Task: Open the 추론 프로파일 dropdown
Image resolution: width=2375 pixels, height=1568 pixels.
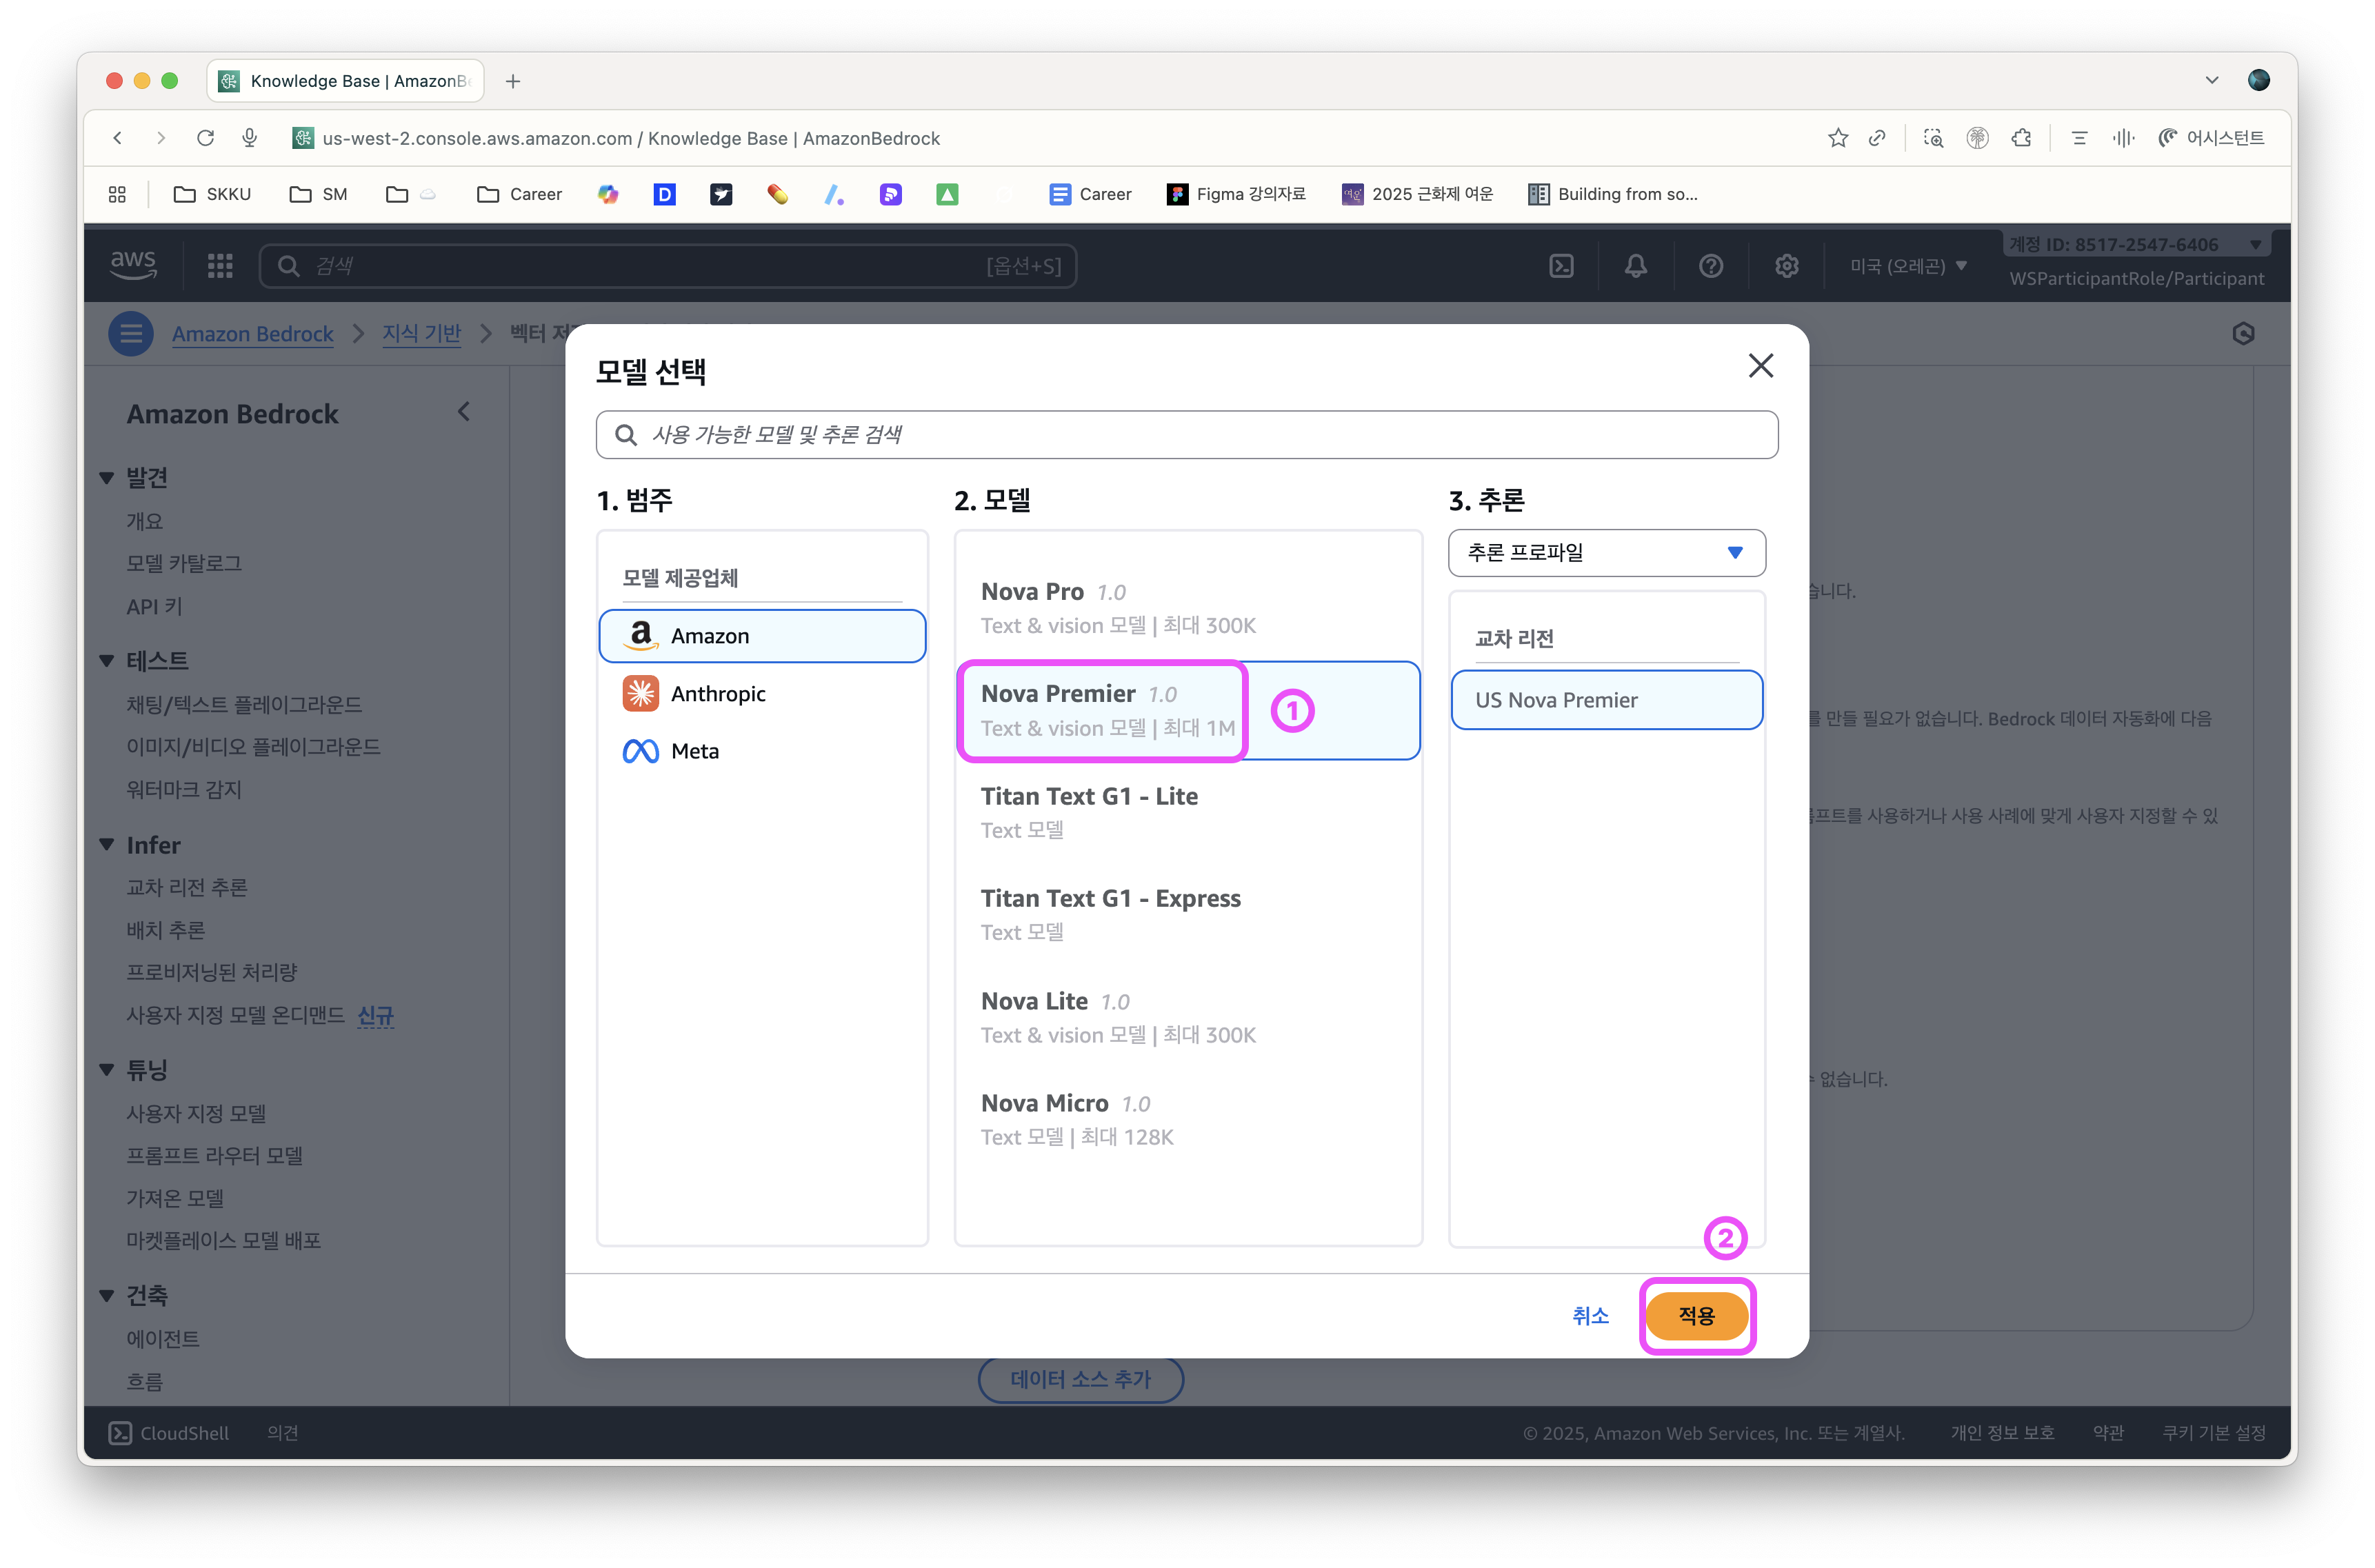Action: [x=1607, y=552]
